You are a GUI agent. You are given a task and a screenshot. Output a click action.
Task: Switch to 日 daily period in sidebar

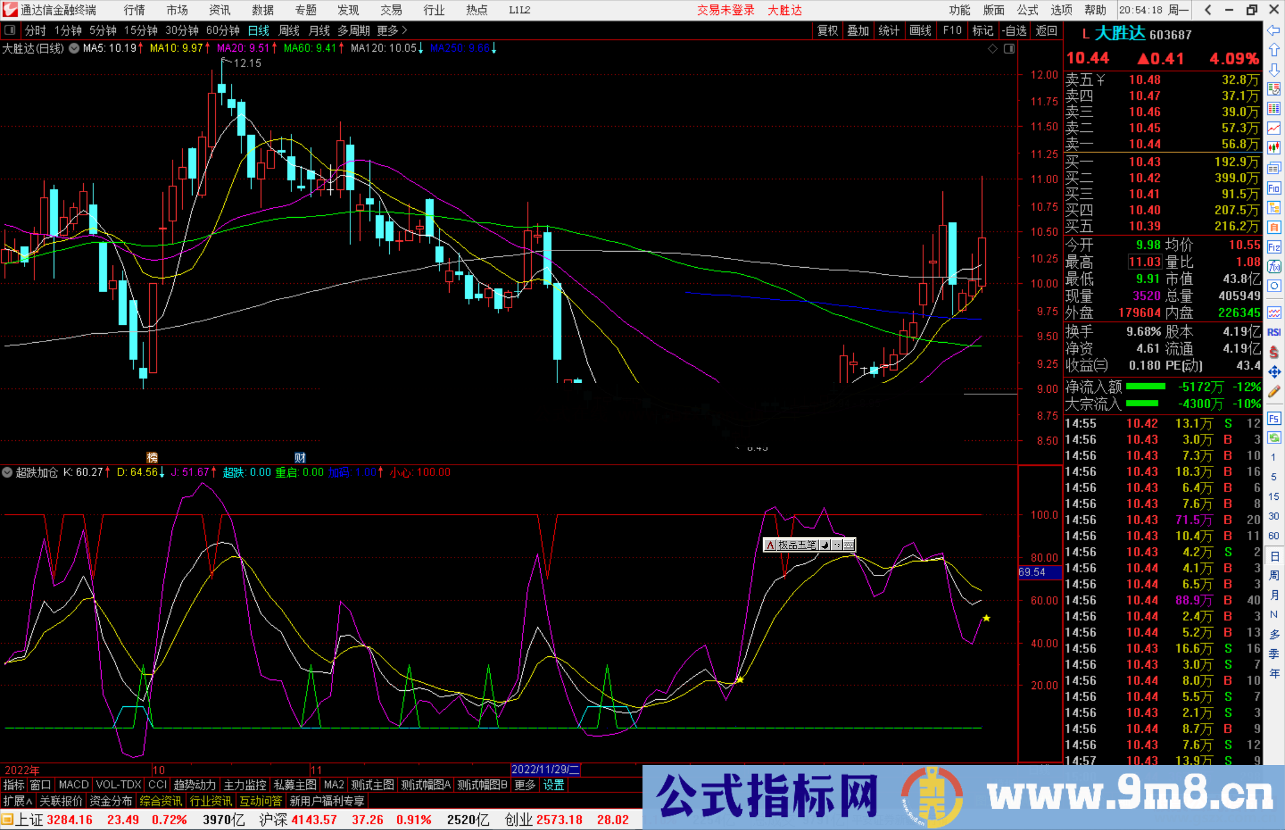coord(1274,556)
